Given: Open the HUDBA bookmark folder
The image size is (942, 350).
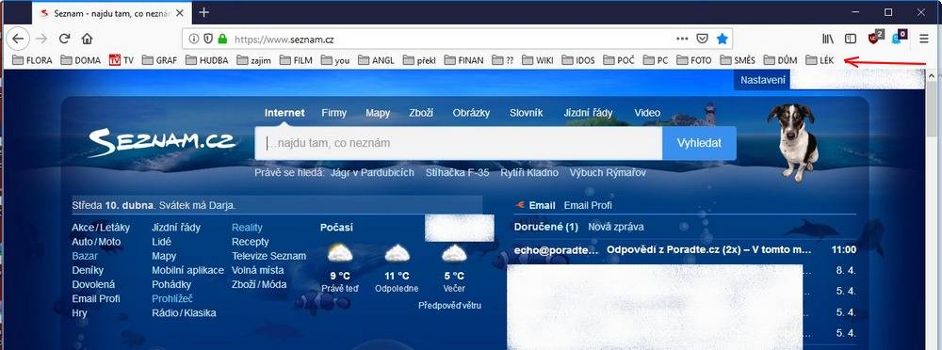Looking at the screenshot, I should pos(206,60).
